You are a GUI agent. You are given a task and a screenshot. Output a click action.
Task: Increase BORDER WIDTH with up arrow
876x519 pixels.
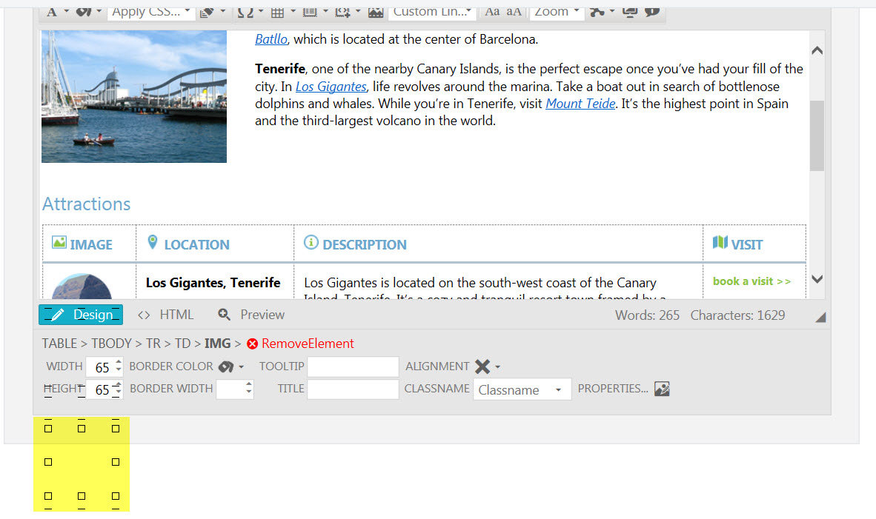(x=249, y=385)
